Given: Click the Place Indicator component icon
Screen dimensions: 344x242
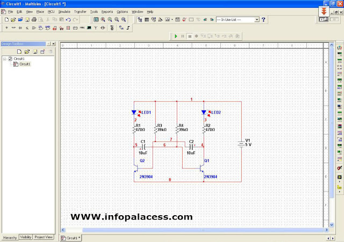Looking at the screenshot, I should click(68, 28).
